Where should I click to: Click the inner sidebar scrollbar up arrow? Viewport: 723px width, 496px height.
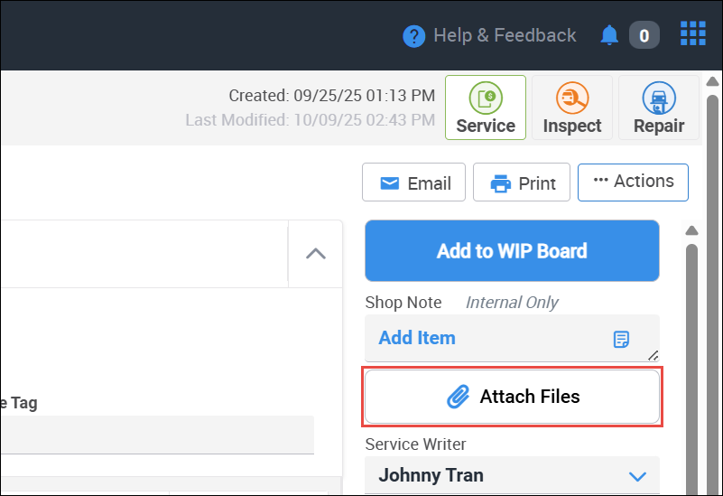[691, 230]
